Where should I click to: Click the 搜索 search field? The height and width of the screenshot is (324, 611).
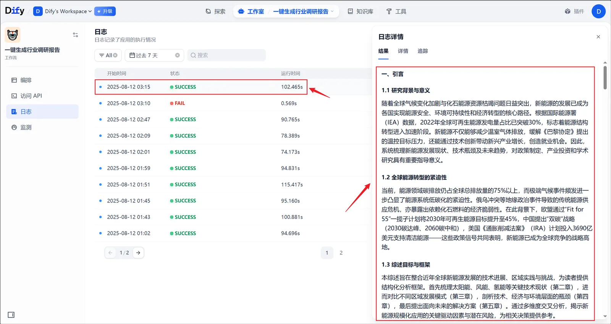[226, 55]
